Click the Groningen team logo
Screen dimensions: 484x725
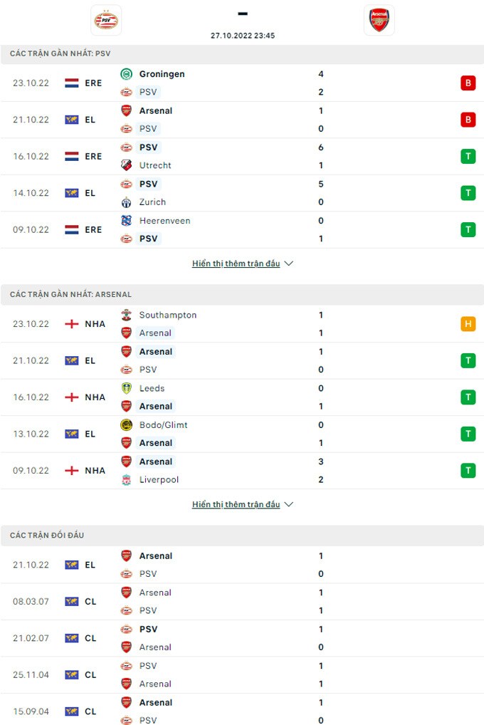[x=127, y=74]
